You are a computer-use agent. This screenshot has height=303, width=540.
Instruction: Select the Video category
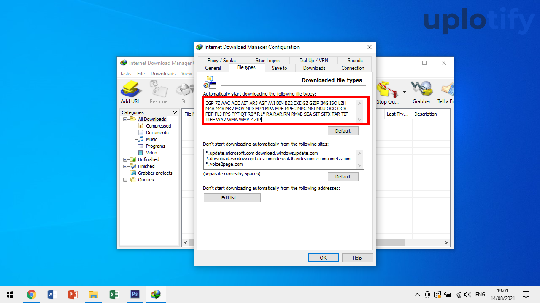point(151,153)
